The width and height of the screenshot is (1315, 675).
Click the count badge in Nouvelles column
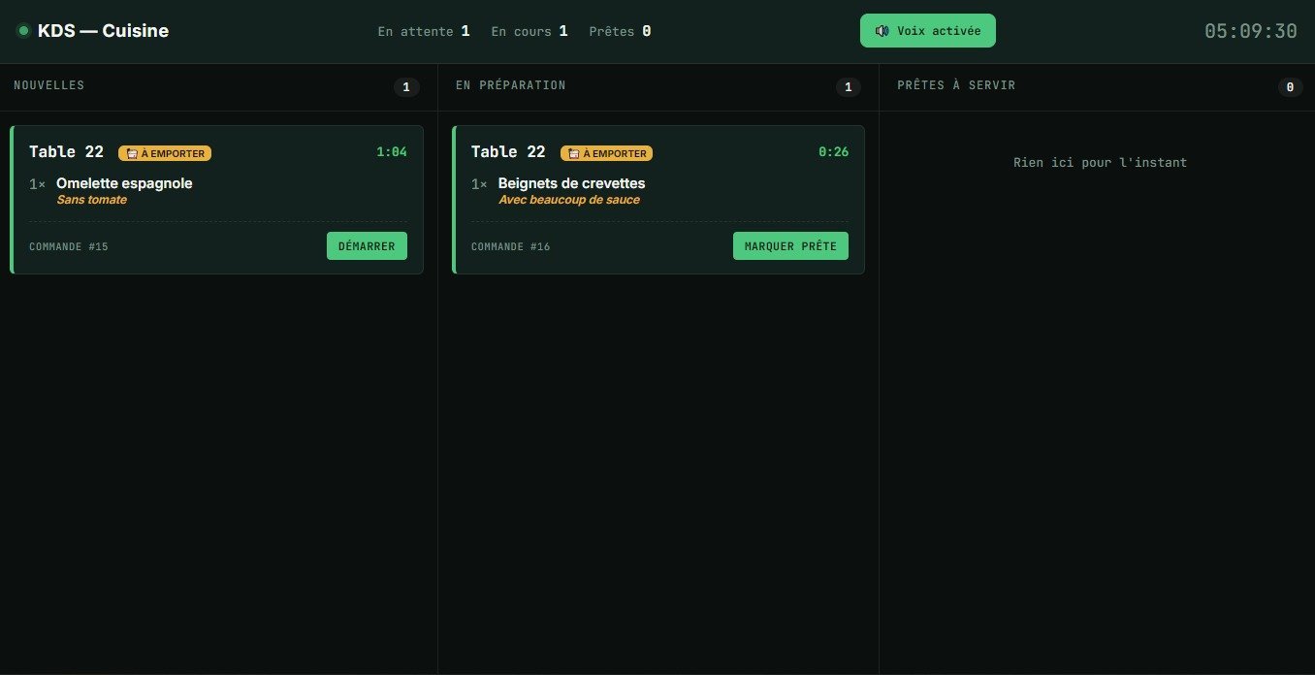coord(406,87)
